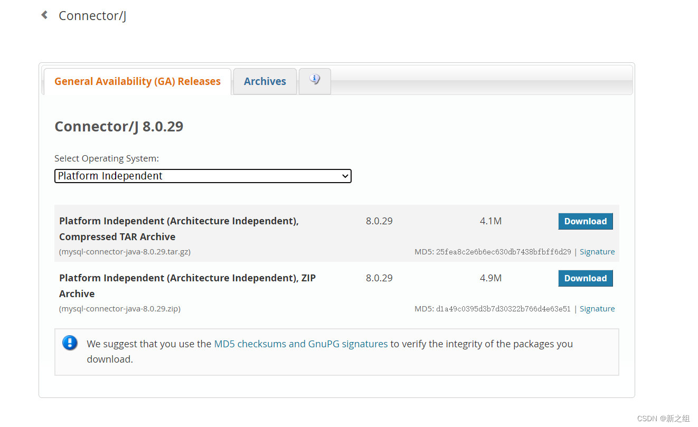Download the ZIP Archive
This screenshot has width=698, height=427.
coord(586,278)
